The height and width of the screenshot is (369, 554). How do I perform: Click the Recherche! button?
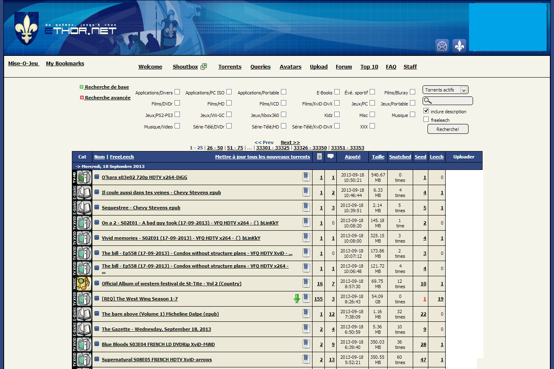tap(448, 129)
